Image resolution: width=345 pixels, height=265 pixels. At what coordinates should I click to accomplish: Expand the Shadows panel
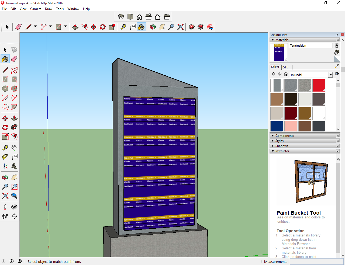point(273,146)
